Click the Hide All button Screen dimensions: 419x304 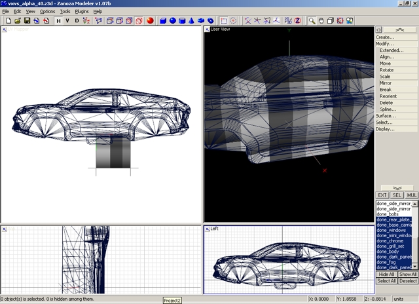(x=386, y=275)
